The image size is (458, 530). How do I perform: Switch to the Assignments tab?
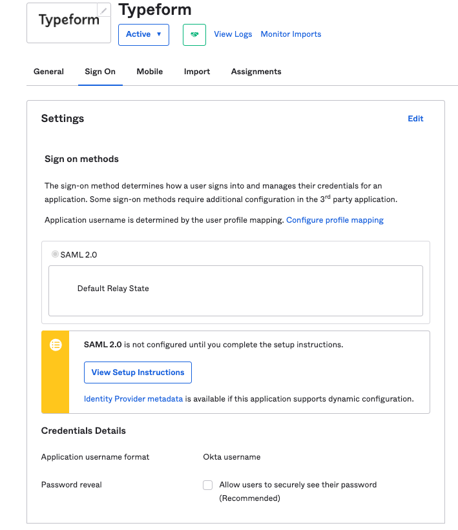256,72
